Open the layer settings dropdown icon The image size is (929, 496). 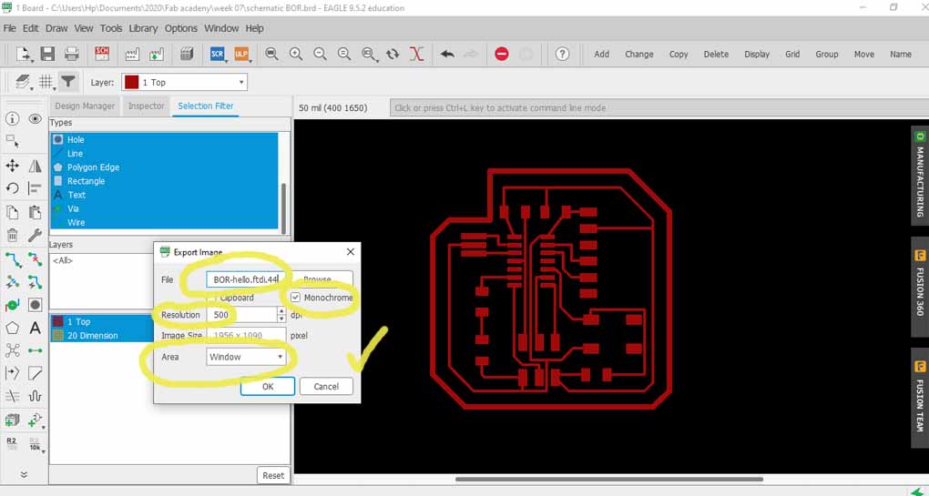pos(23,82)
